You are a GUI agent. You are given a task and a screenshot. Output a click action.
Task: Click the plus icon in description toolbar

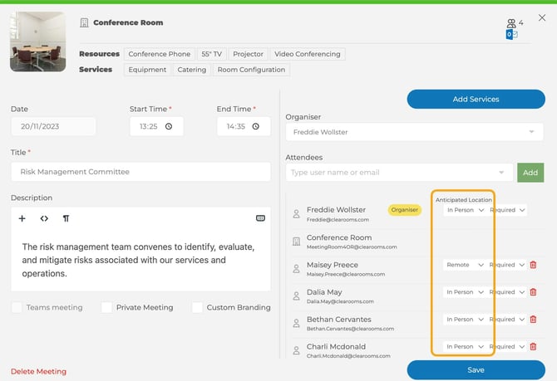click(22, 218)
